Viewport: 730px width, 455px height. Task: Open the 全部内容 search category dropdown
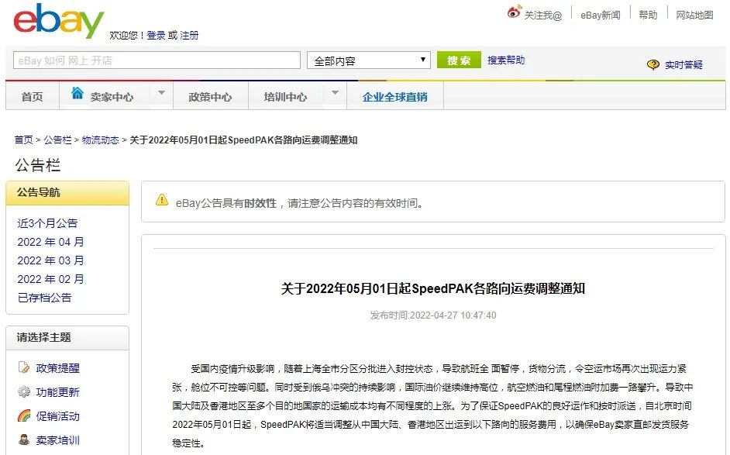(x=368, y=60)
